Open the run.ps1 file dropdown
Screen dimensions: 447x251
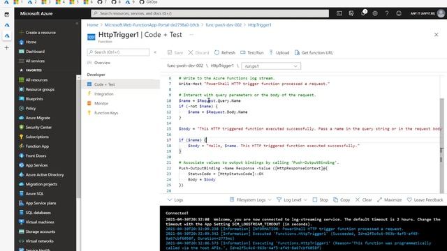pos(271,66)
